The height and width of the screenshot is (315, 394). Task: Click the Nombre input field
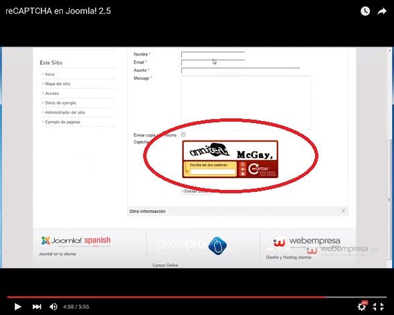[213, 55]
